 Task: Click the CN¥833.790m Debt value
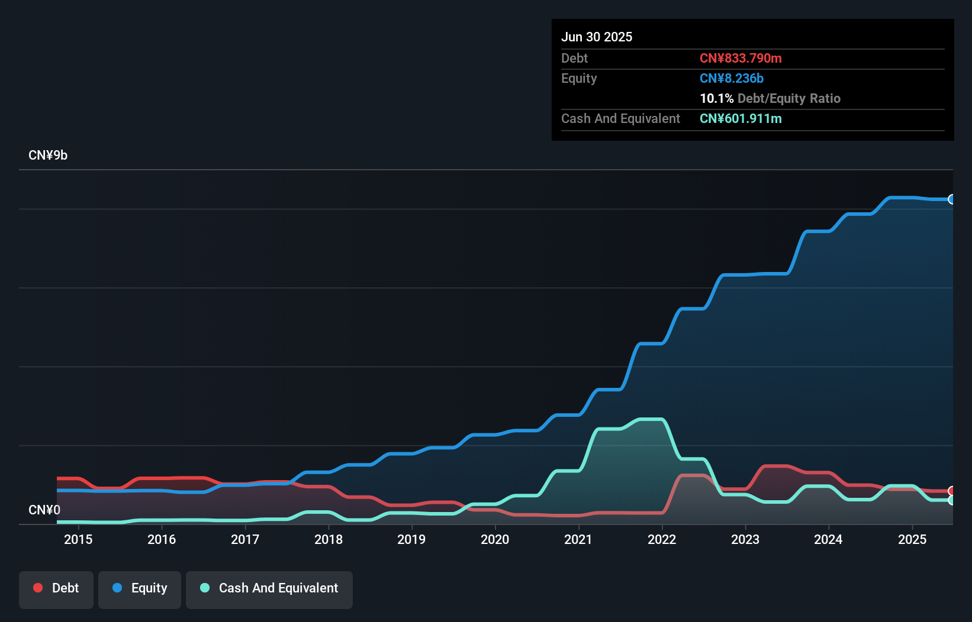pos(741,58)
